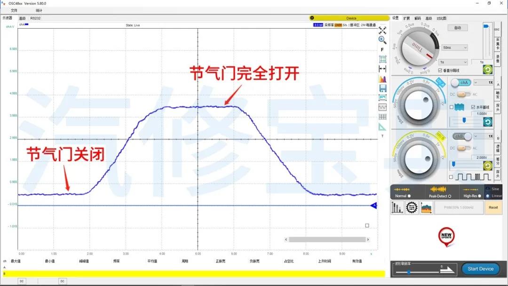508x286 pixels.
Task: Switch channel B DC/AC coupling toggle
Action: pos(464,148)
